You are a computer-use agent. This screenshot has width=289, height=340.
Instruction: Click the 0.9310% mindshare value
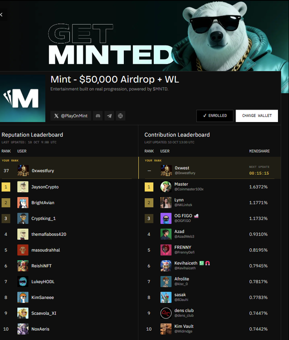click(259, 234)
